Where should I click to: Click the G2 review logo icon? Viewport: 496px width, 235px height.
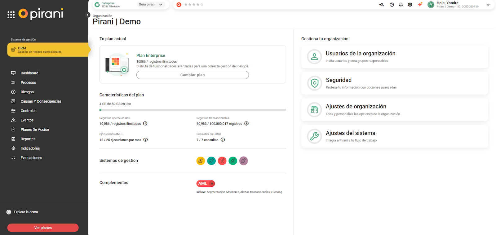179,5
